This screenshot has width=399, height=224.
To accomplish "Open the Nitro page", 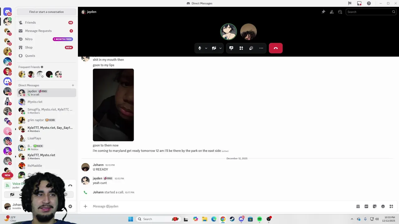I will click(46, 39).
